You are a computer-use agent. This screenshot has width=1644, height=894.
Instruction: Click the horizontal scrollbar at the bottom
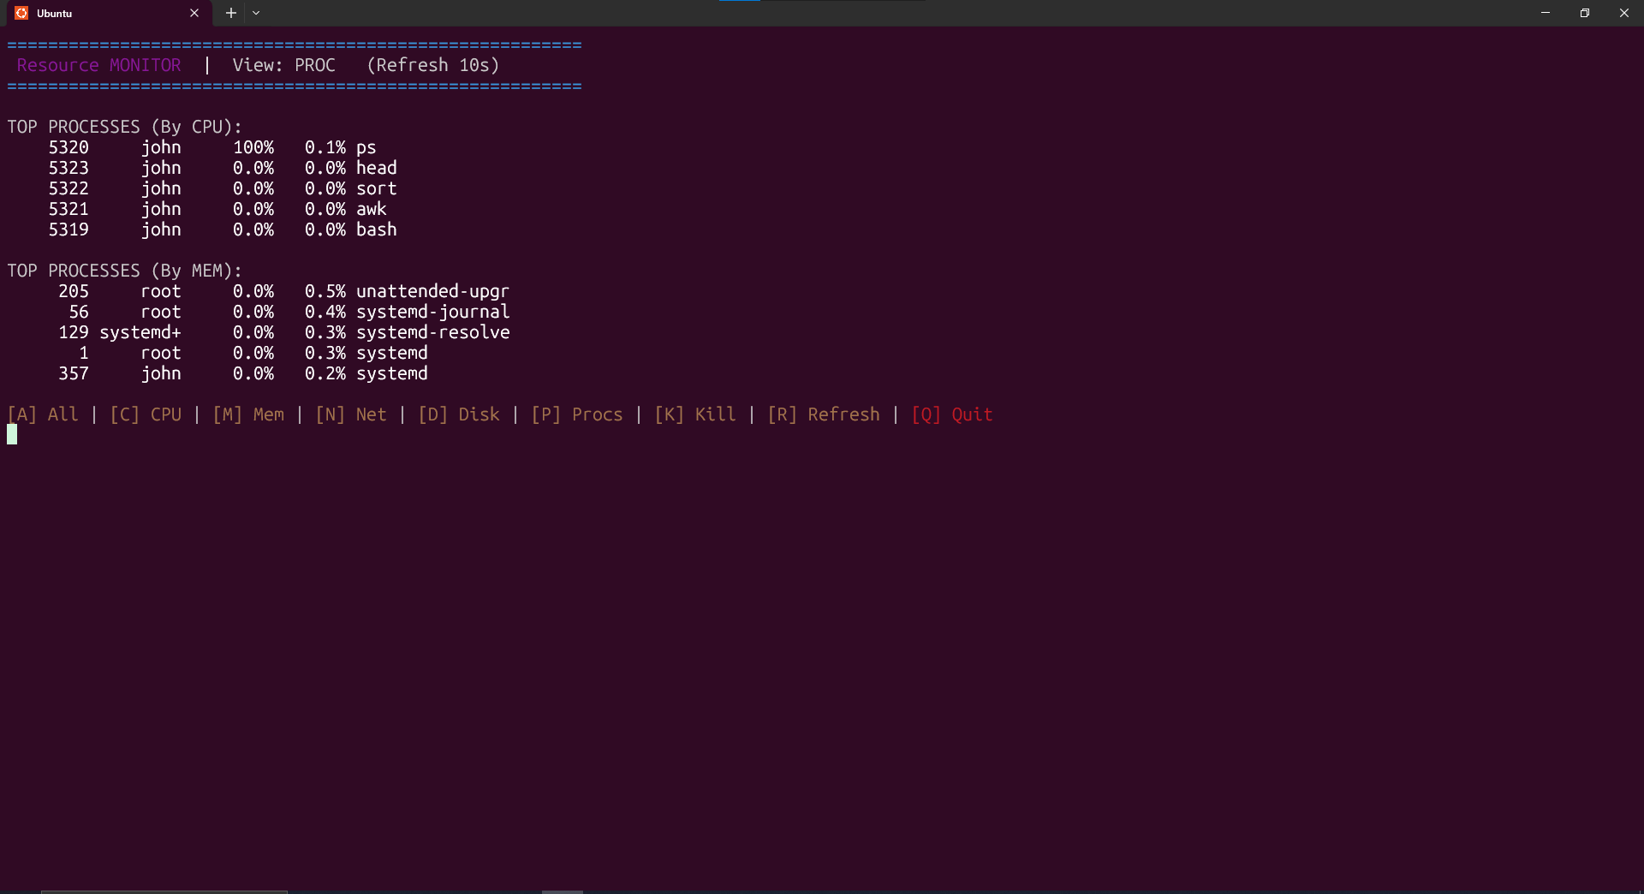164,891
